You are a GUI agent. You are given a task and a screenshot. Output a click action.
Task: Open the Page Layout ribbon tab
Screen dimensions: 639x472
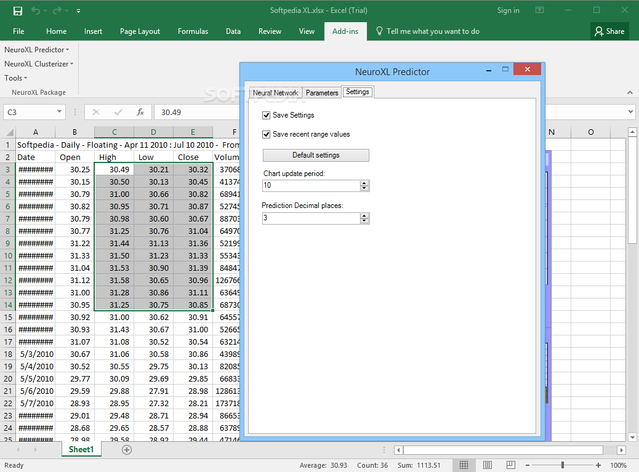(140, 31)
